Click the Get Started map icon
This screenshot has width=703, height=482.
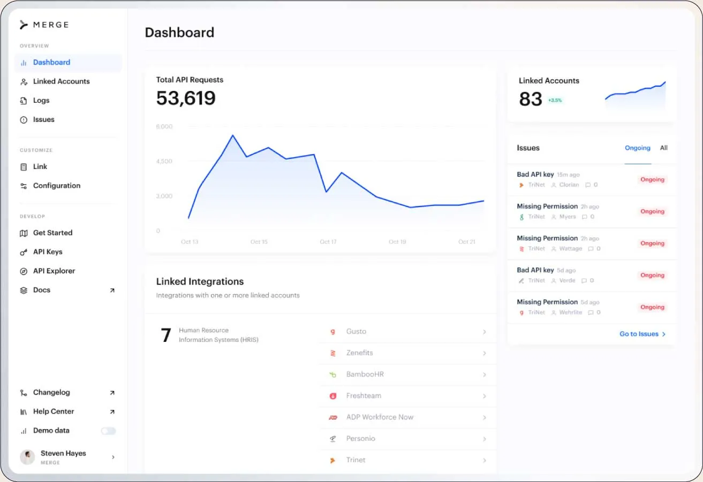tap(24, 233)
